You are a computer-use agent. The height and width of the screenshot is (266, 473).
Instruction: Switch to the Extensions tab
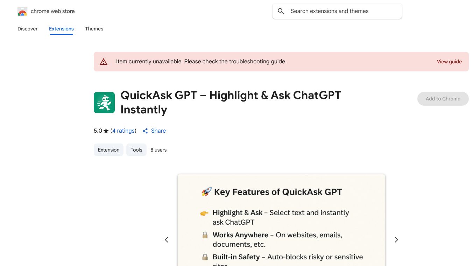click(x=61, y=29)
